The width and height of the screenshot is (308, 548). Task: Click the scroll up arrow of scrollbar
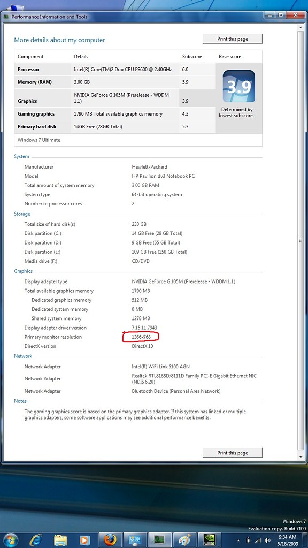[x=301, y=27]
